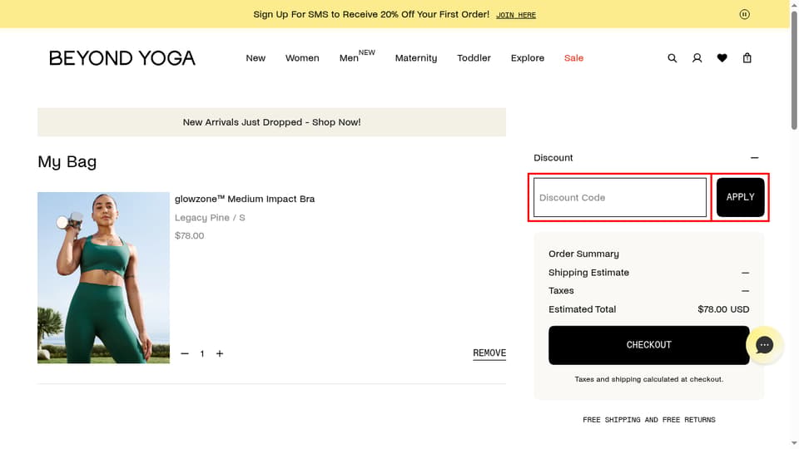Click the Join Here SMS link

click(516, 15)
